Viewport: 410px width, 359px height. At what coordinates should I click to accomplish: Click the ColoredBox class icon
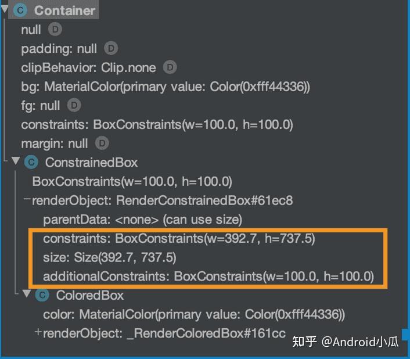[42, 295]
